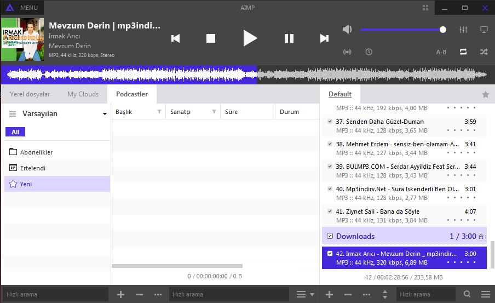This screenshot has width=495, height=303.
Task: Toggle shuffle playback mode
Action: (484, 52)
